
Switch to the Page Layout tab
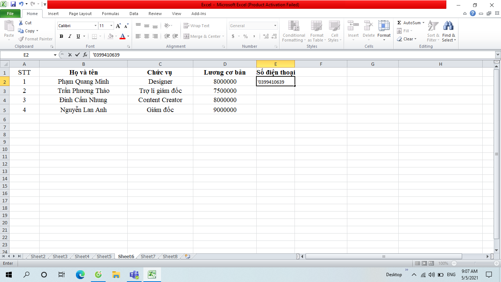80,14
